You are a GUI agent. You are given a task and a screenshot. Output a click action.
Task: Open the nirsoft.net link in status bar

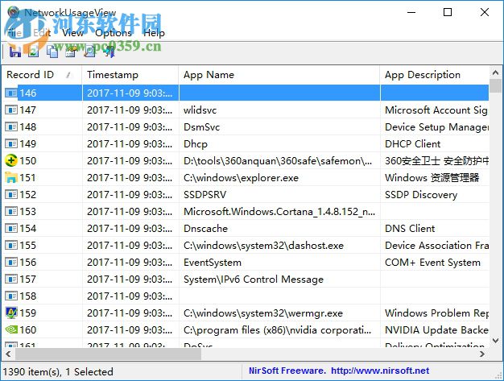(380, 371)
